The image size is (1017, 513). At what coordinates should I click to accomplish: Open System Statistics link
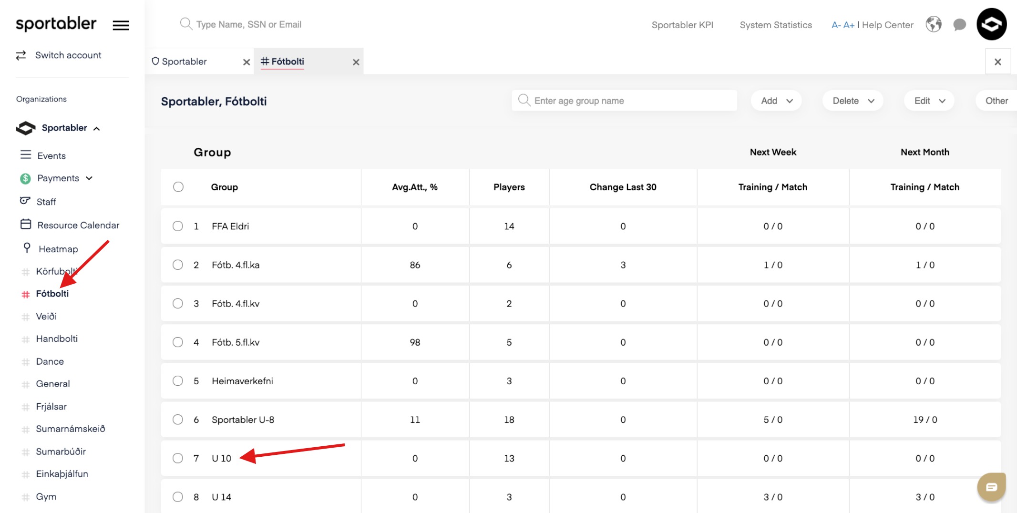776,25
